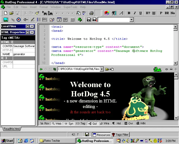Open Find with the binoculars icon
Image resolution: width=179 pixels, height=144 pixels.
44,13
